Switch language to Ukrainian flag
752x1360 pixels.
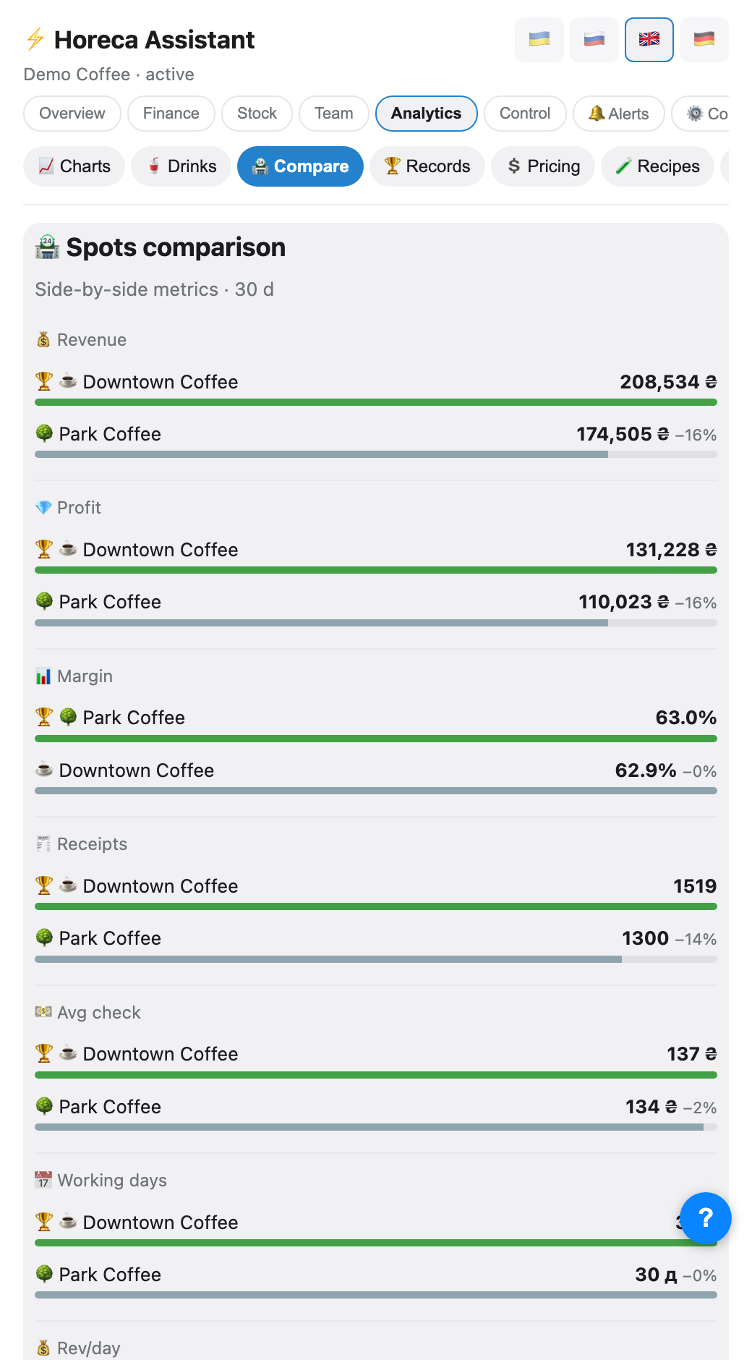coord(539,40)
